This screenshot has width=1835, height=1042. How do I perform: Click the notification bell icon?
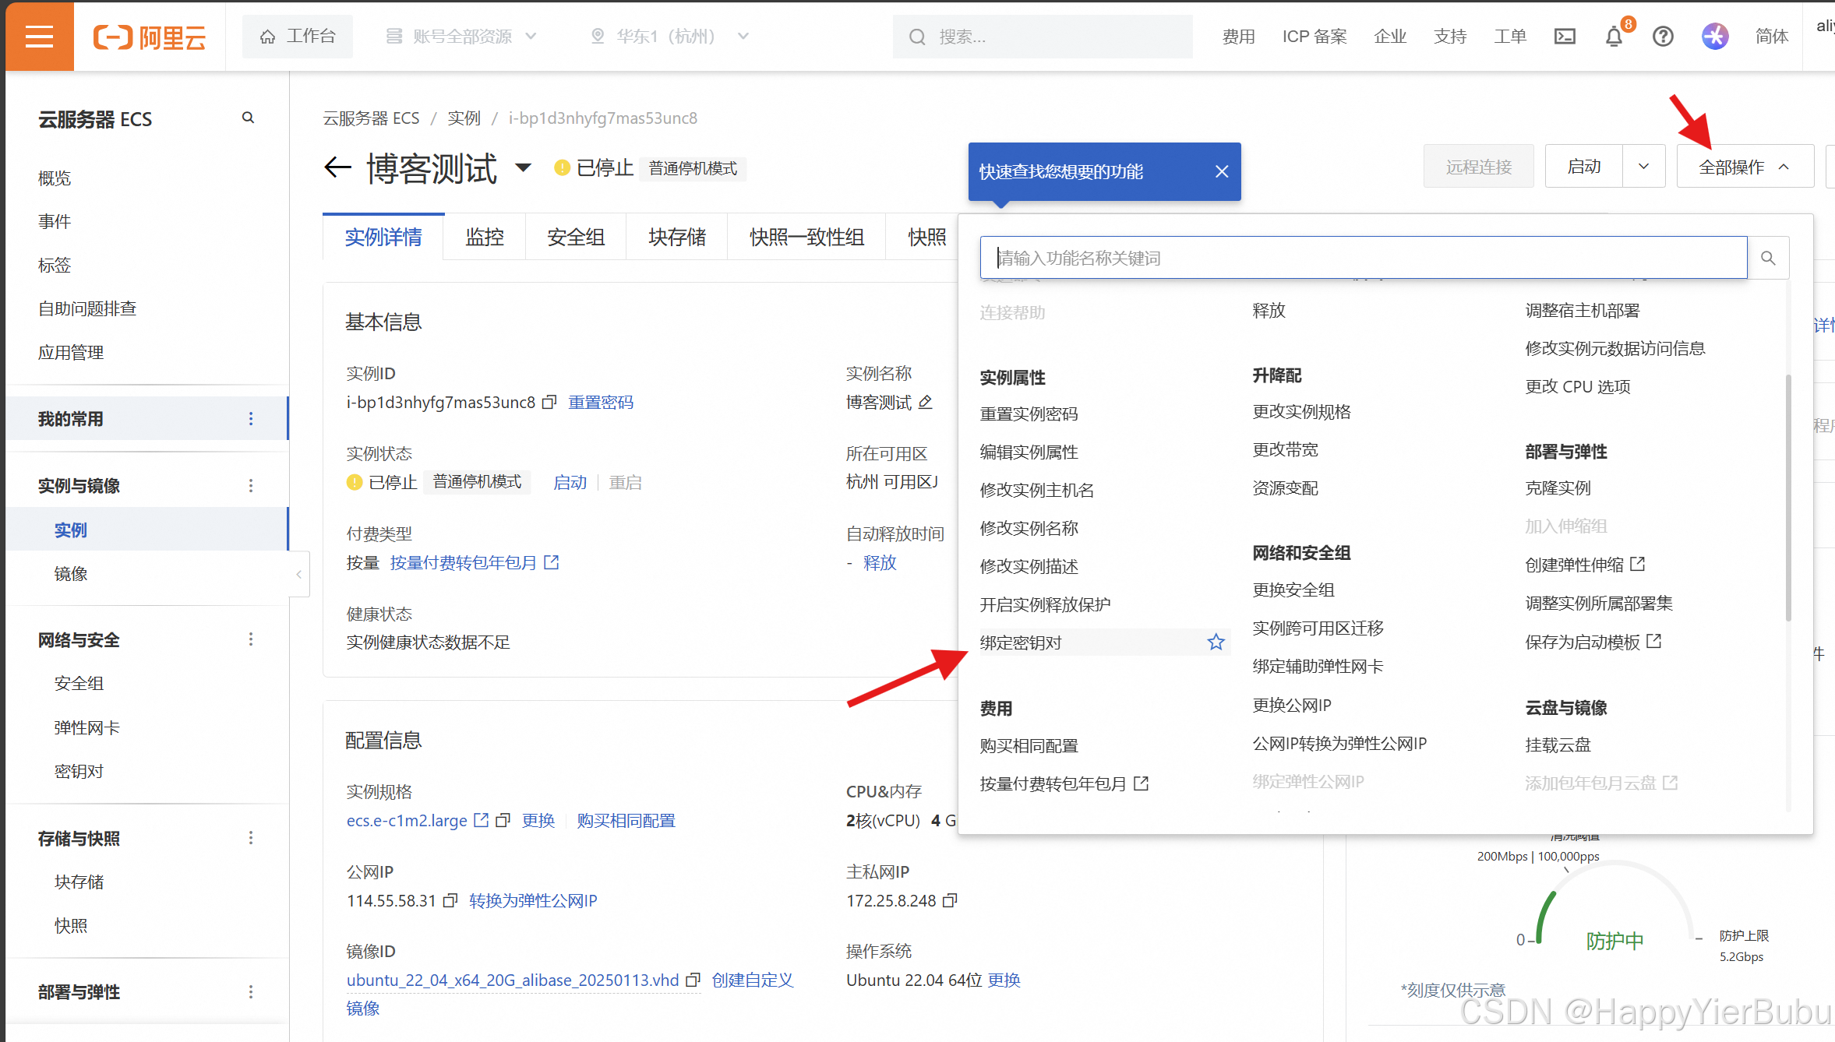click(x=1614, y=37)
